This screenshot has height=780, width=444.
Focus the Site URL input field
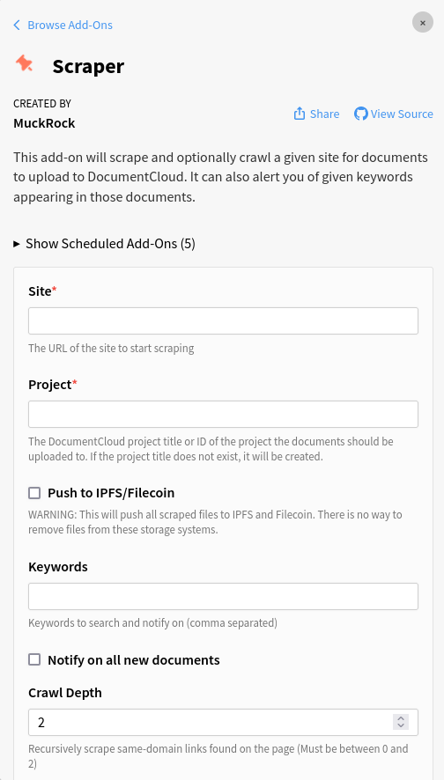point(223,320)
